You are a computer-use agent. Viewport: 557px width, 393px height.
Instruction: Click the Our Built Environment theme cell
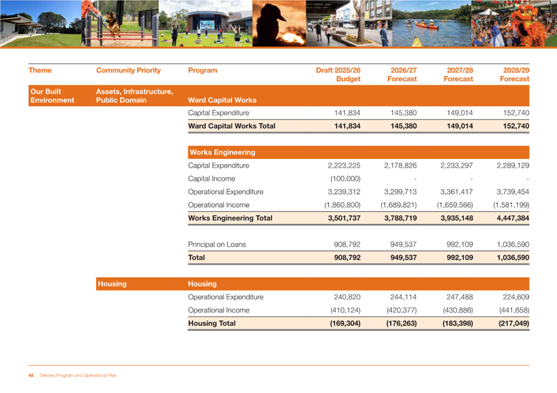click(52, 96)
